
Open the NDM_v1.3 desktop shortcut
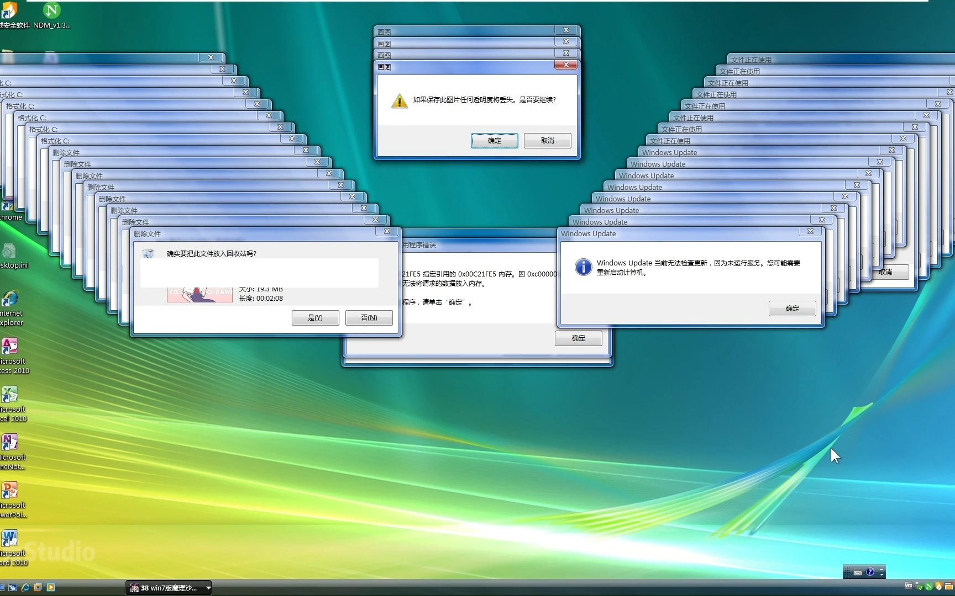click(x=51, y=15)
